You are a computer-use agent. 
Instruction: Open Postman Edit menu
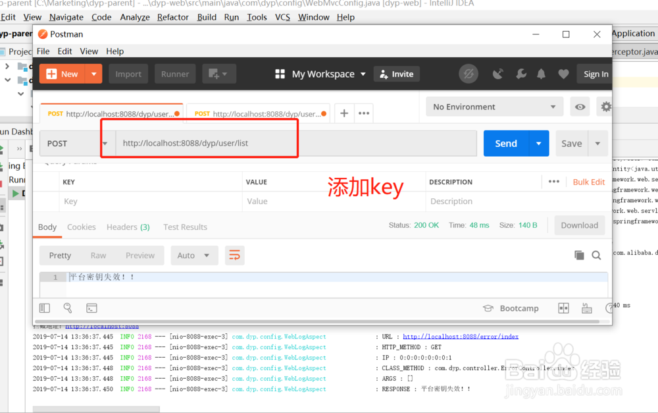65,51
